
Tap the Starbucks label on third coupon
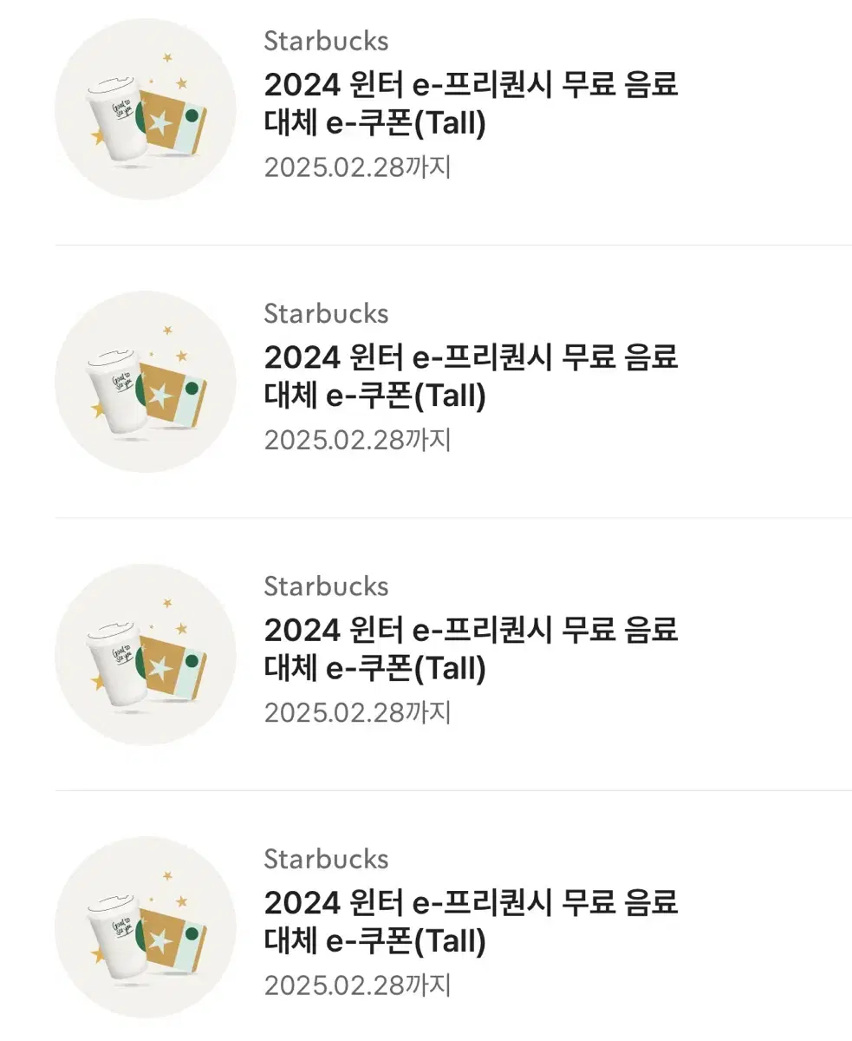click(x=326, y=586)
